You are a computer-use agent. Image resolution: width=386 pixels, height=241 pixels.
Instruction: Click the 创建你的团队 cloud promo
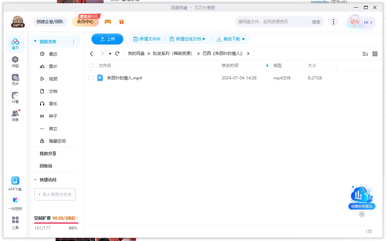point(361,197)
